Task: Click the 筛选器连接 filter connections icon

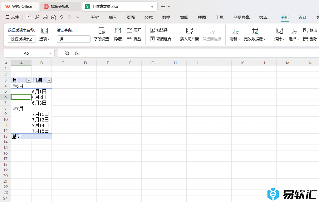Action: click(x=212, y=34)
